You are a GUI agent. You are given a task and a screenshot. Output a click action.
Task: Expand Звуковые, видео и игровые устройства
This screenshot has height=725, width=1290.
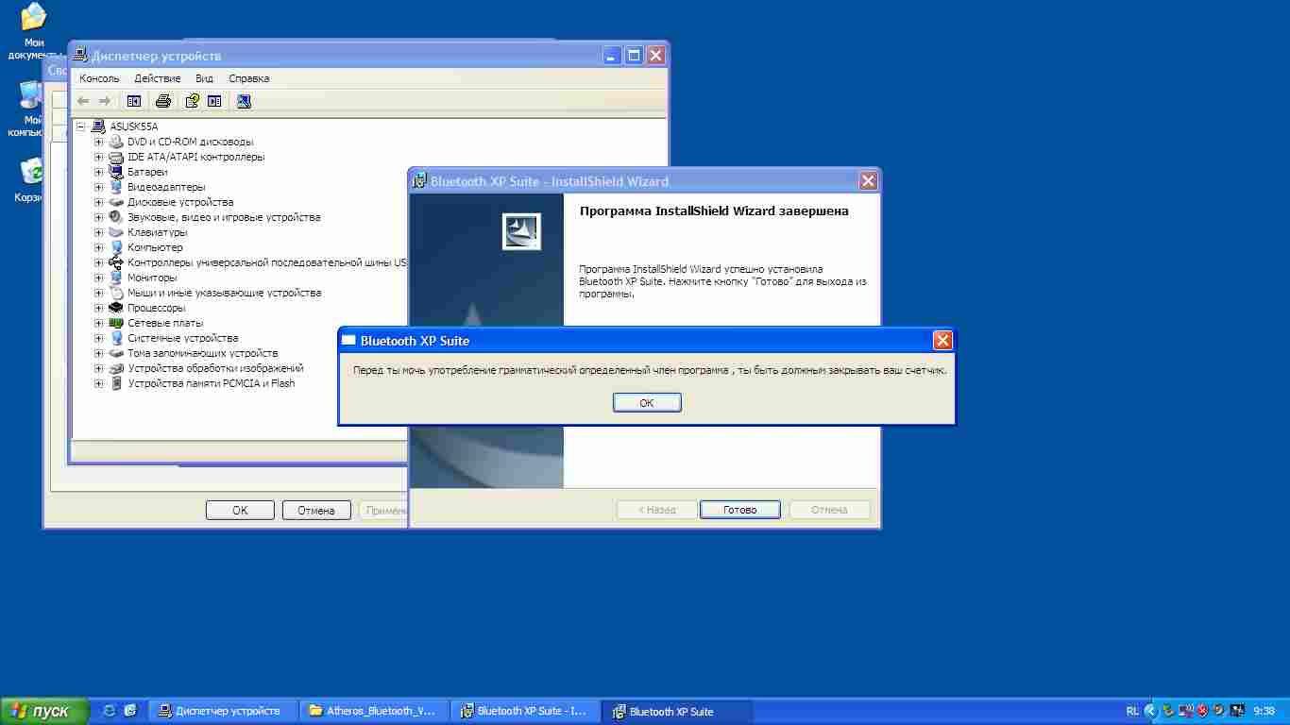coord(99,217)
